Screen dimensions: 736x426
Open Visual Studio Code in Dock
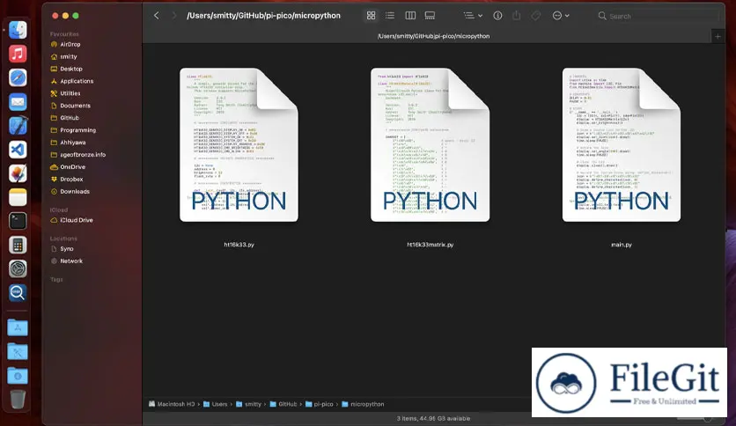point(18,150)
